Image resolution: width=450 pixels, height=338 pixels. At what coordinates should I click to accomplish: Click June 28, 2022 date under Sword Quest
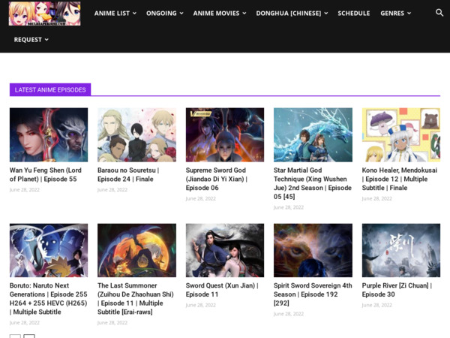200,305
